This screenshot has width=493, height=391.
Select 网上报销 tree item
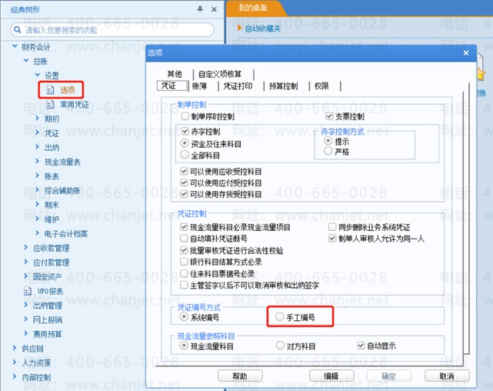pyautogui.click(x=48, y=320)
